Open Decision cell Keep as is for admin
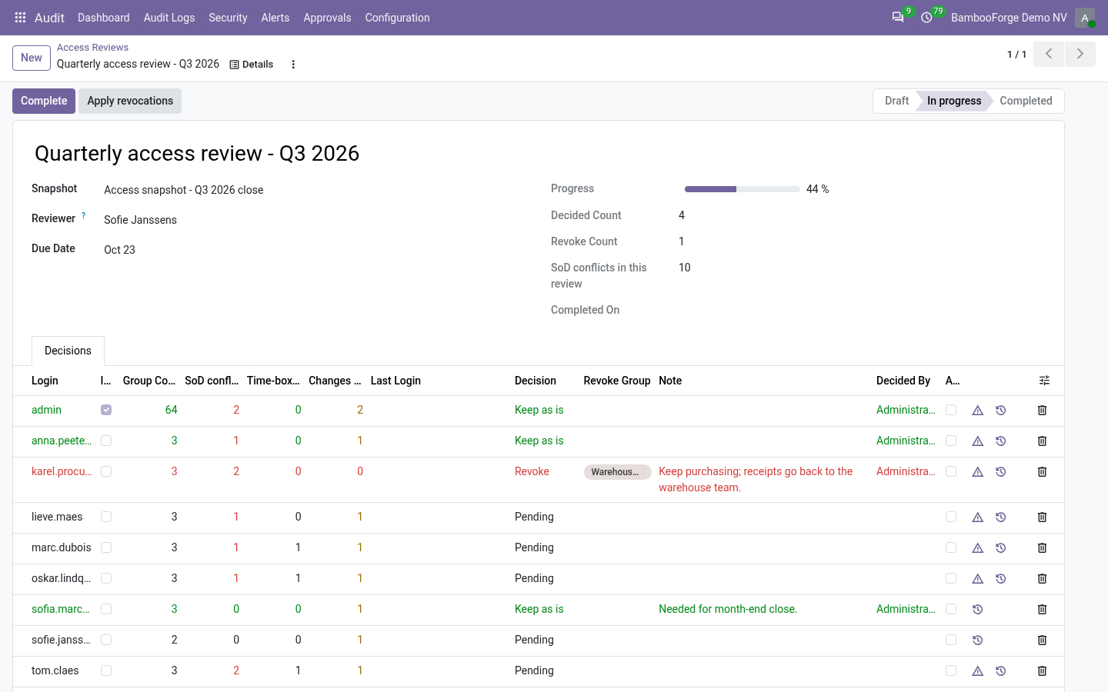Image resolution: width=1108 pixels, height=692 pixels. [539, 410]
